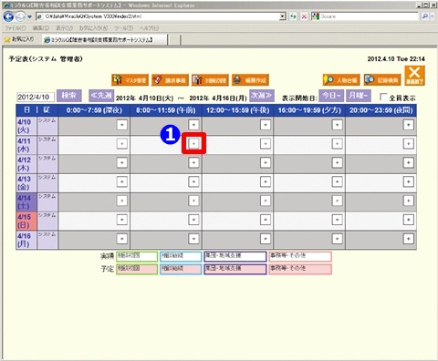Image resolution: width=438 pixels, height=361 pixels.
Task: Click the refresh icon beside address bar
Action: point(293,16)
